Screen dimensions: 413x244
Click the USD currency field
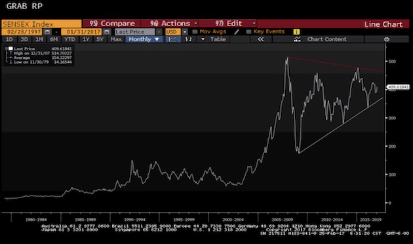pos(173,32)
